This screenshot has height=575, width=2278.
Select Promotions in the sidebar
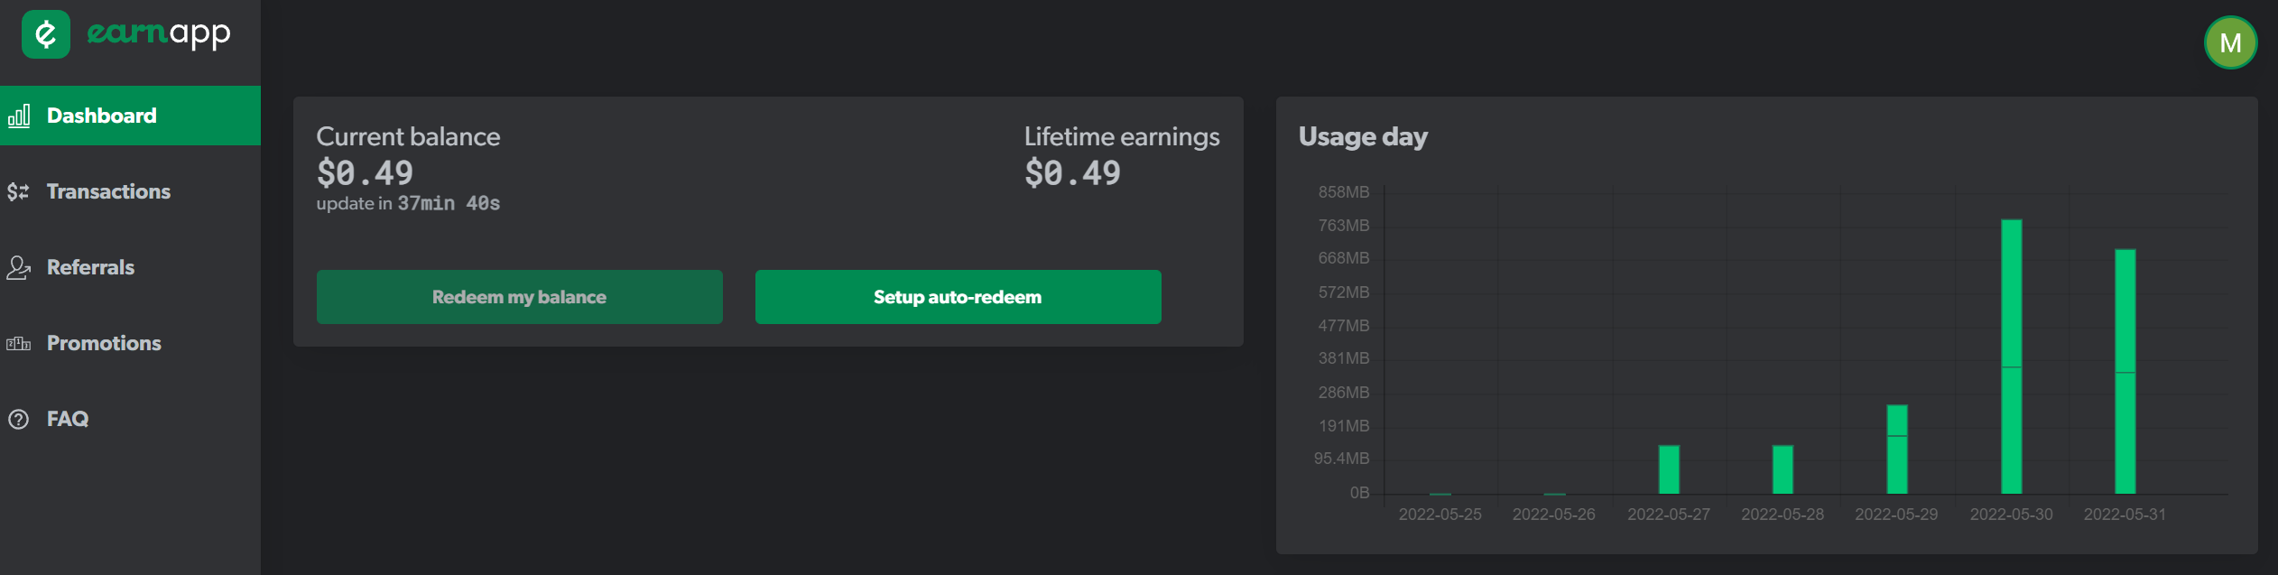point(130,343)
